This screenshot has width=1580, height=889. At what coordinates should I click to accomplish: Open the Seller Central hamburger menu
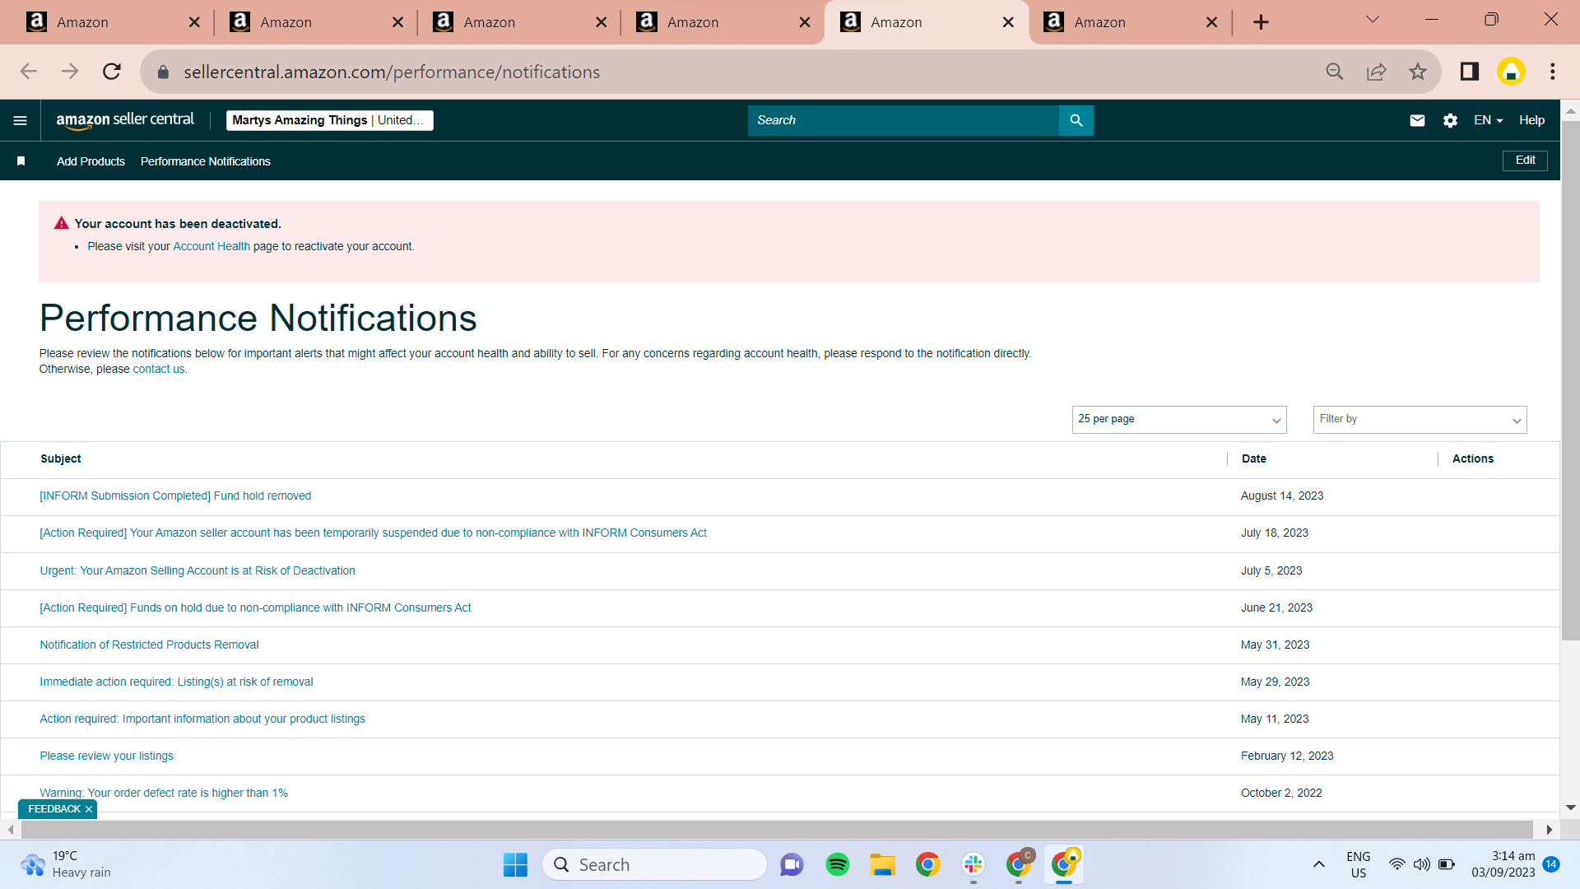(x=21, y=120)
